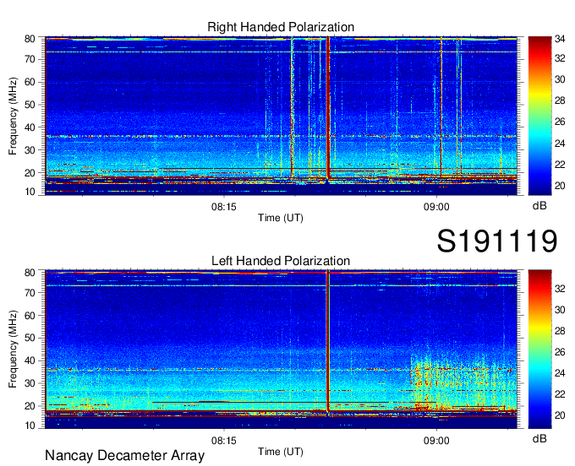Click 70 MHz tick on left-handed frequency axis
This screenshot has height=466, width=575.
tap(30, 292)
